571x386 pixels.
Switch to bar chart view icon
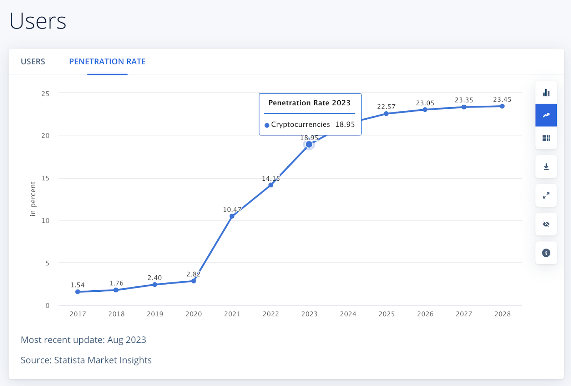(546, 93)
